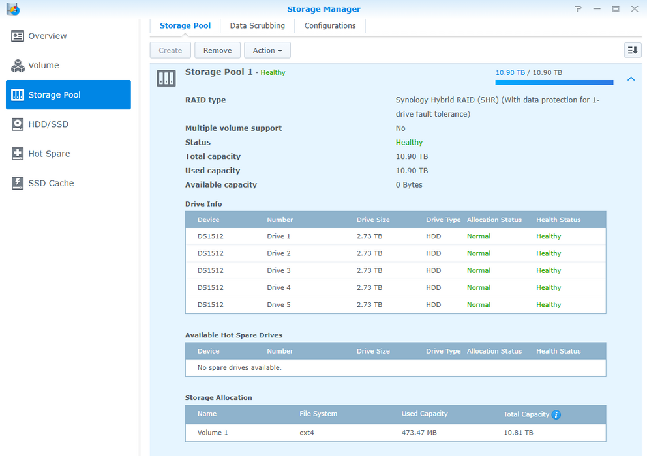647x456 pixels.
Task: Click the pool usage progress bar
Action: pyautogui.click(x=554, y=83)
